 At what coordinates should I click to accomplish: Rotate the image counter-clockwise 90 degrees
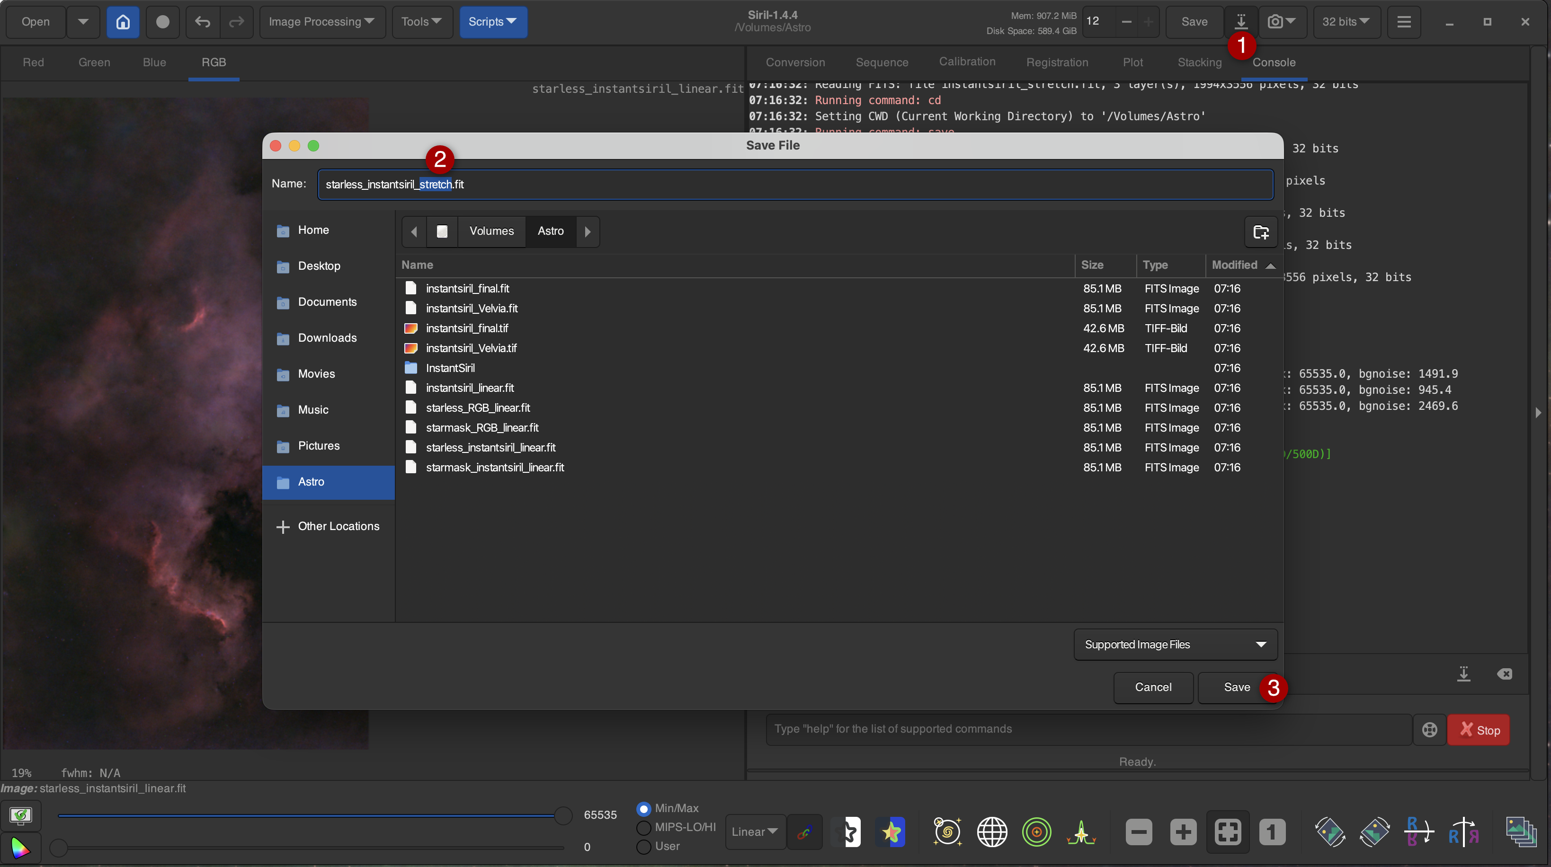[x=1330, y=832]
